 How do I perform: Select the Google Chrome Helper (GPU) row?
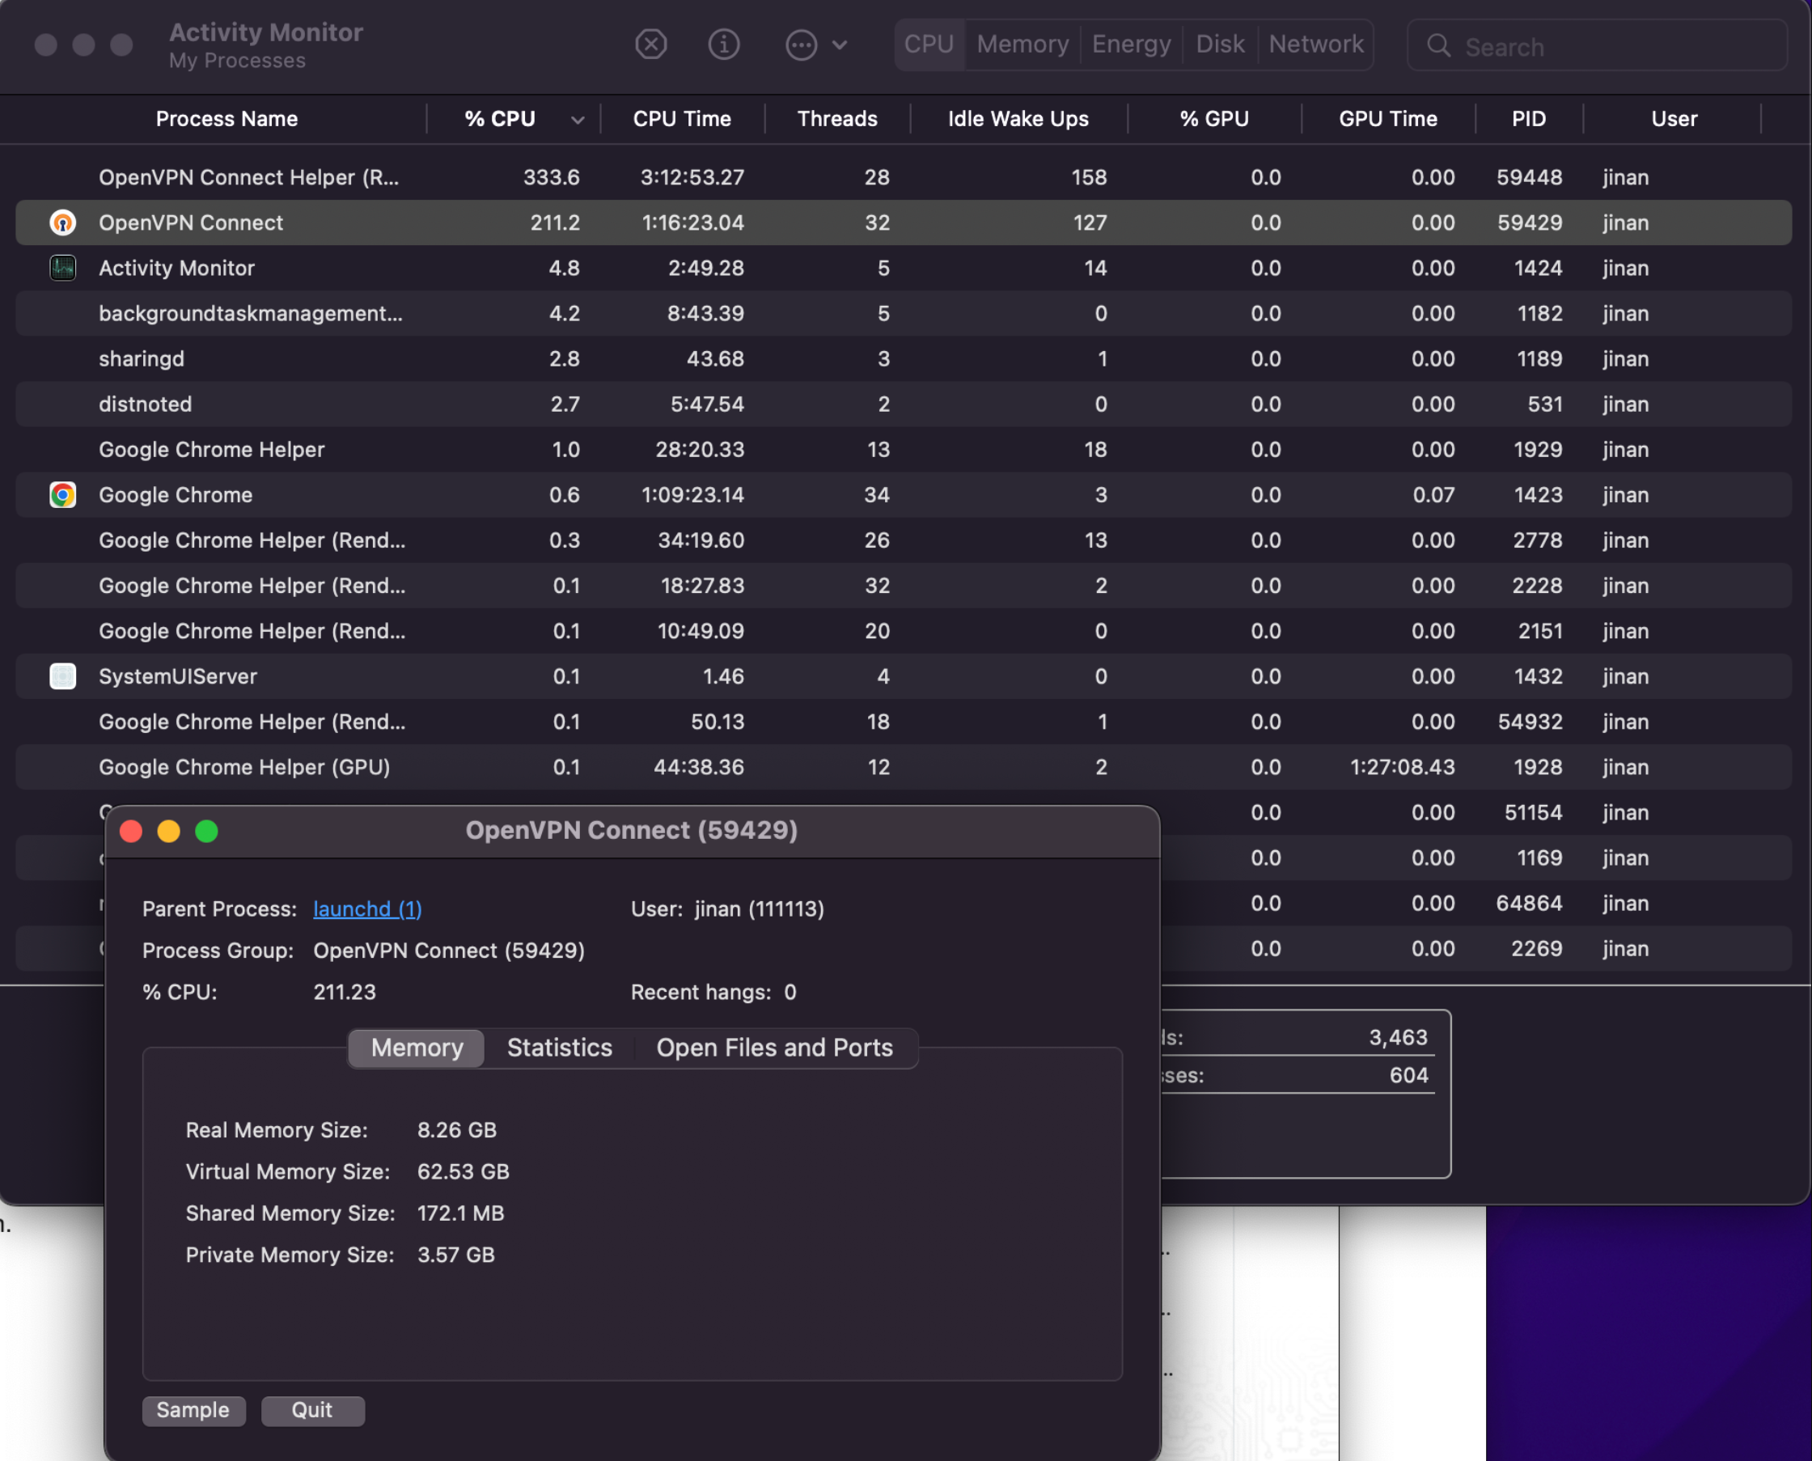(904, 767)
